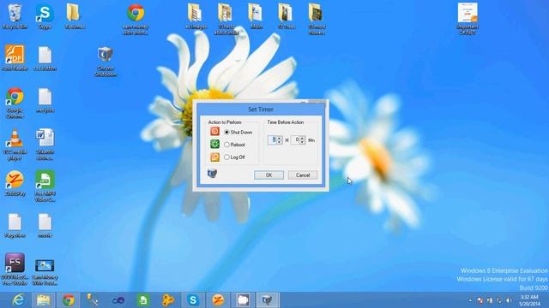
Task: Select the 'Earn Money With Your...' video file
Action: (45, 272)
